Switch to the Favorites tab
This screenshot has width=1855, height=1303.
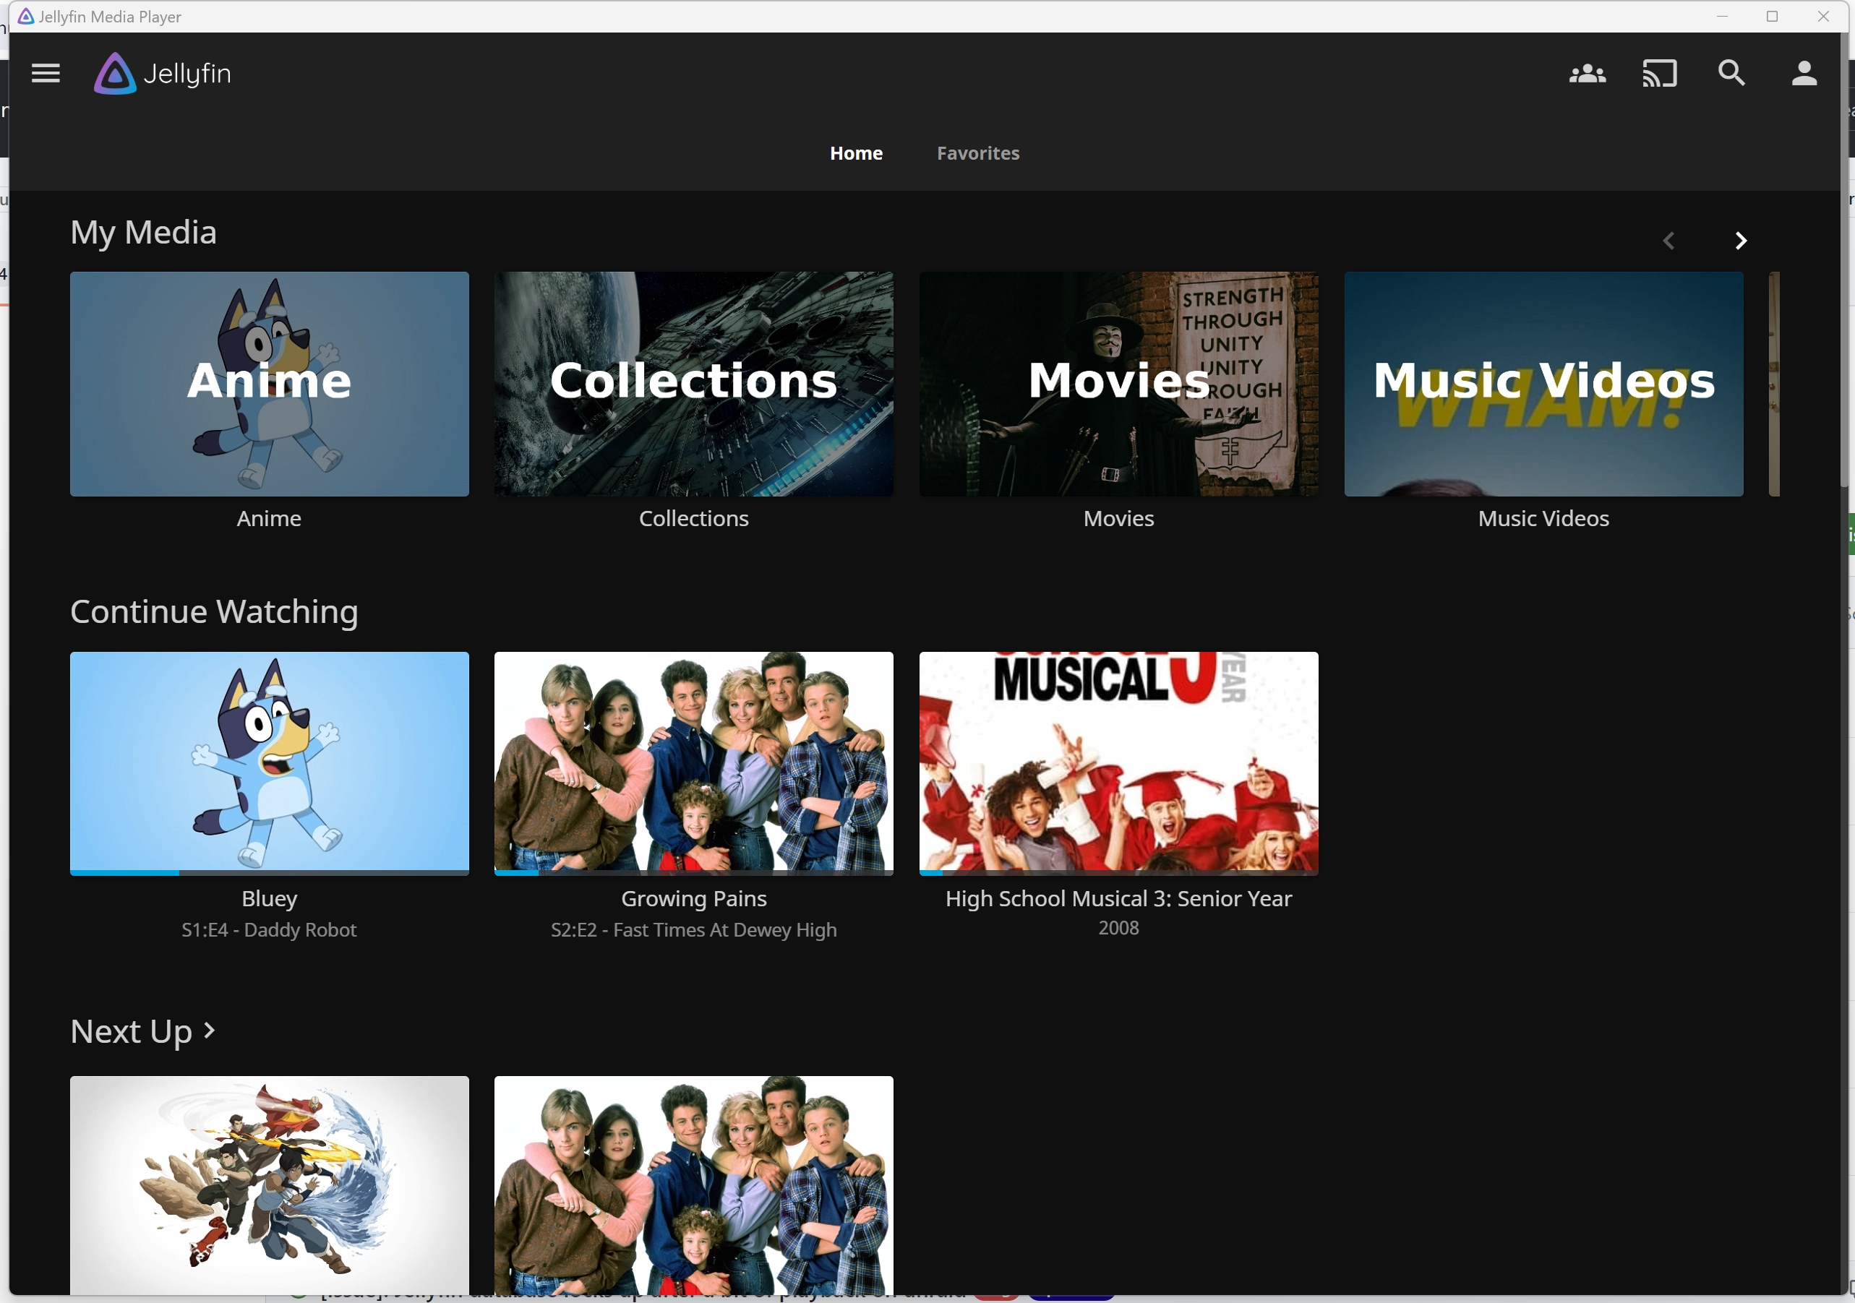[x=977, y=152]
